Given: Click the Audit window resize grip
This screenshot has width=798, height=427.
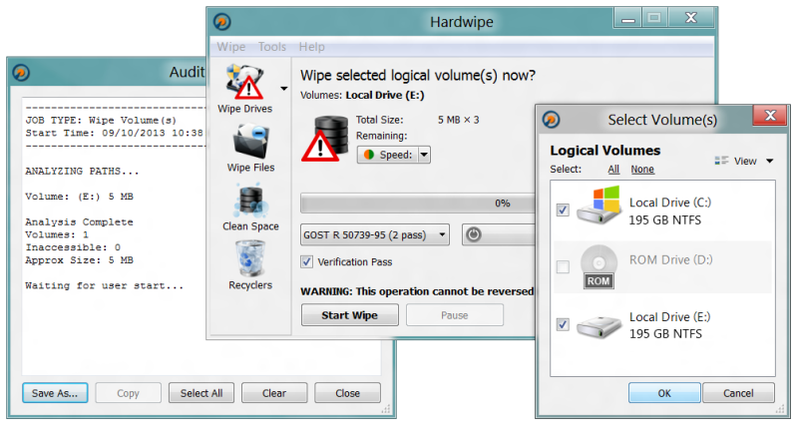Looking at the screenshot, I should pos(386,409).
